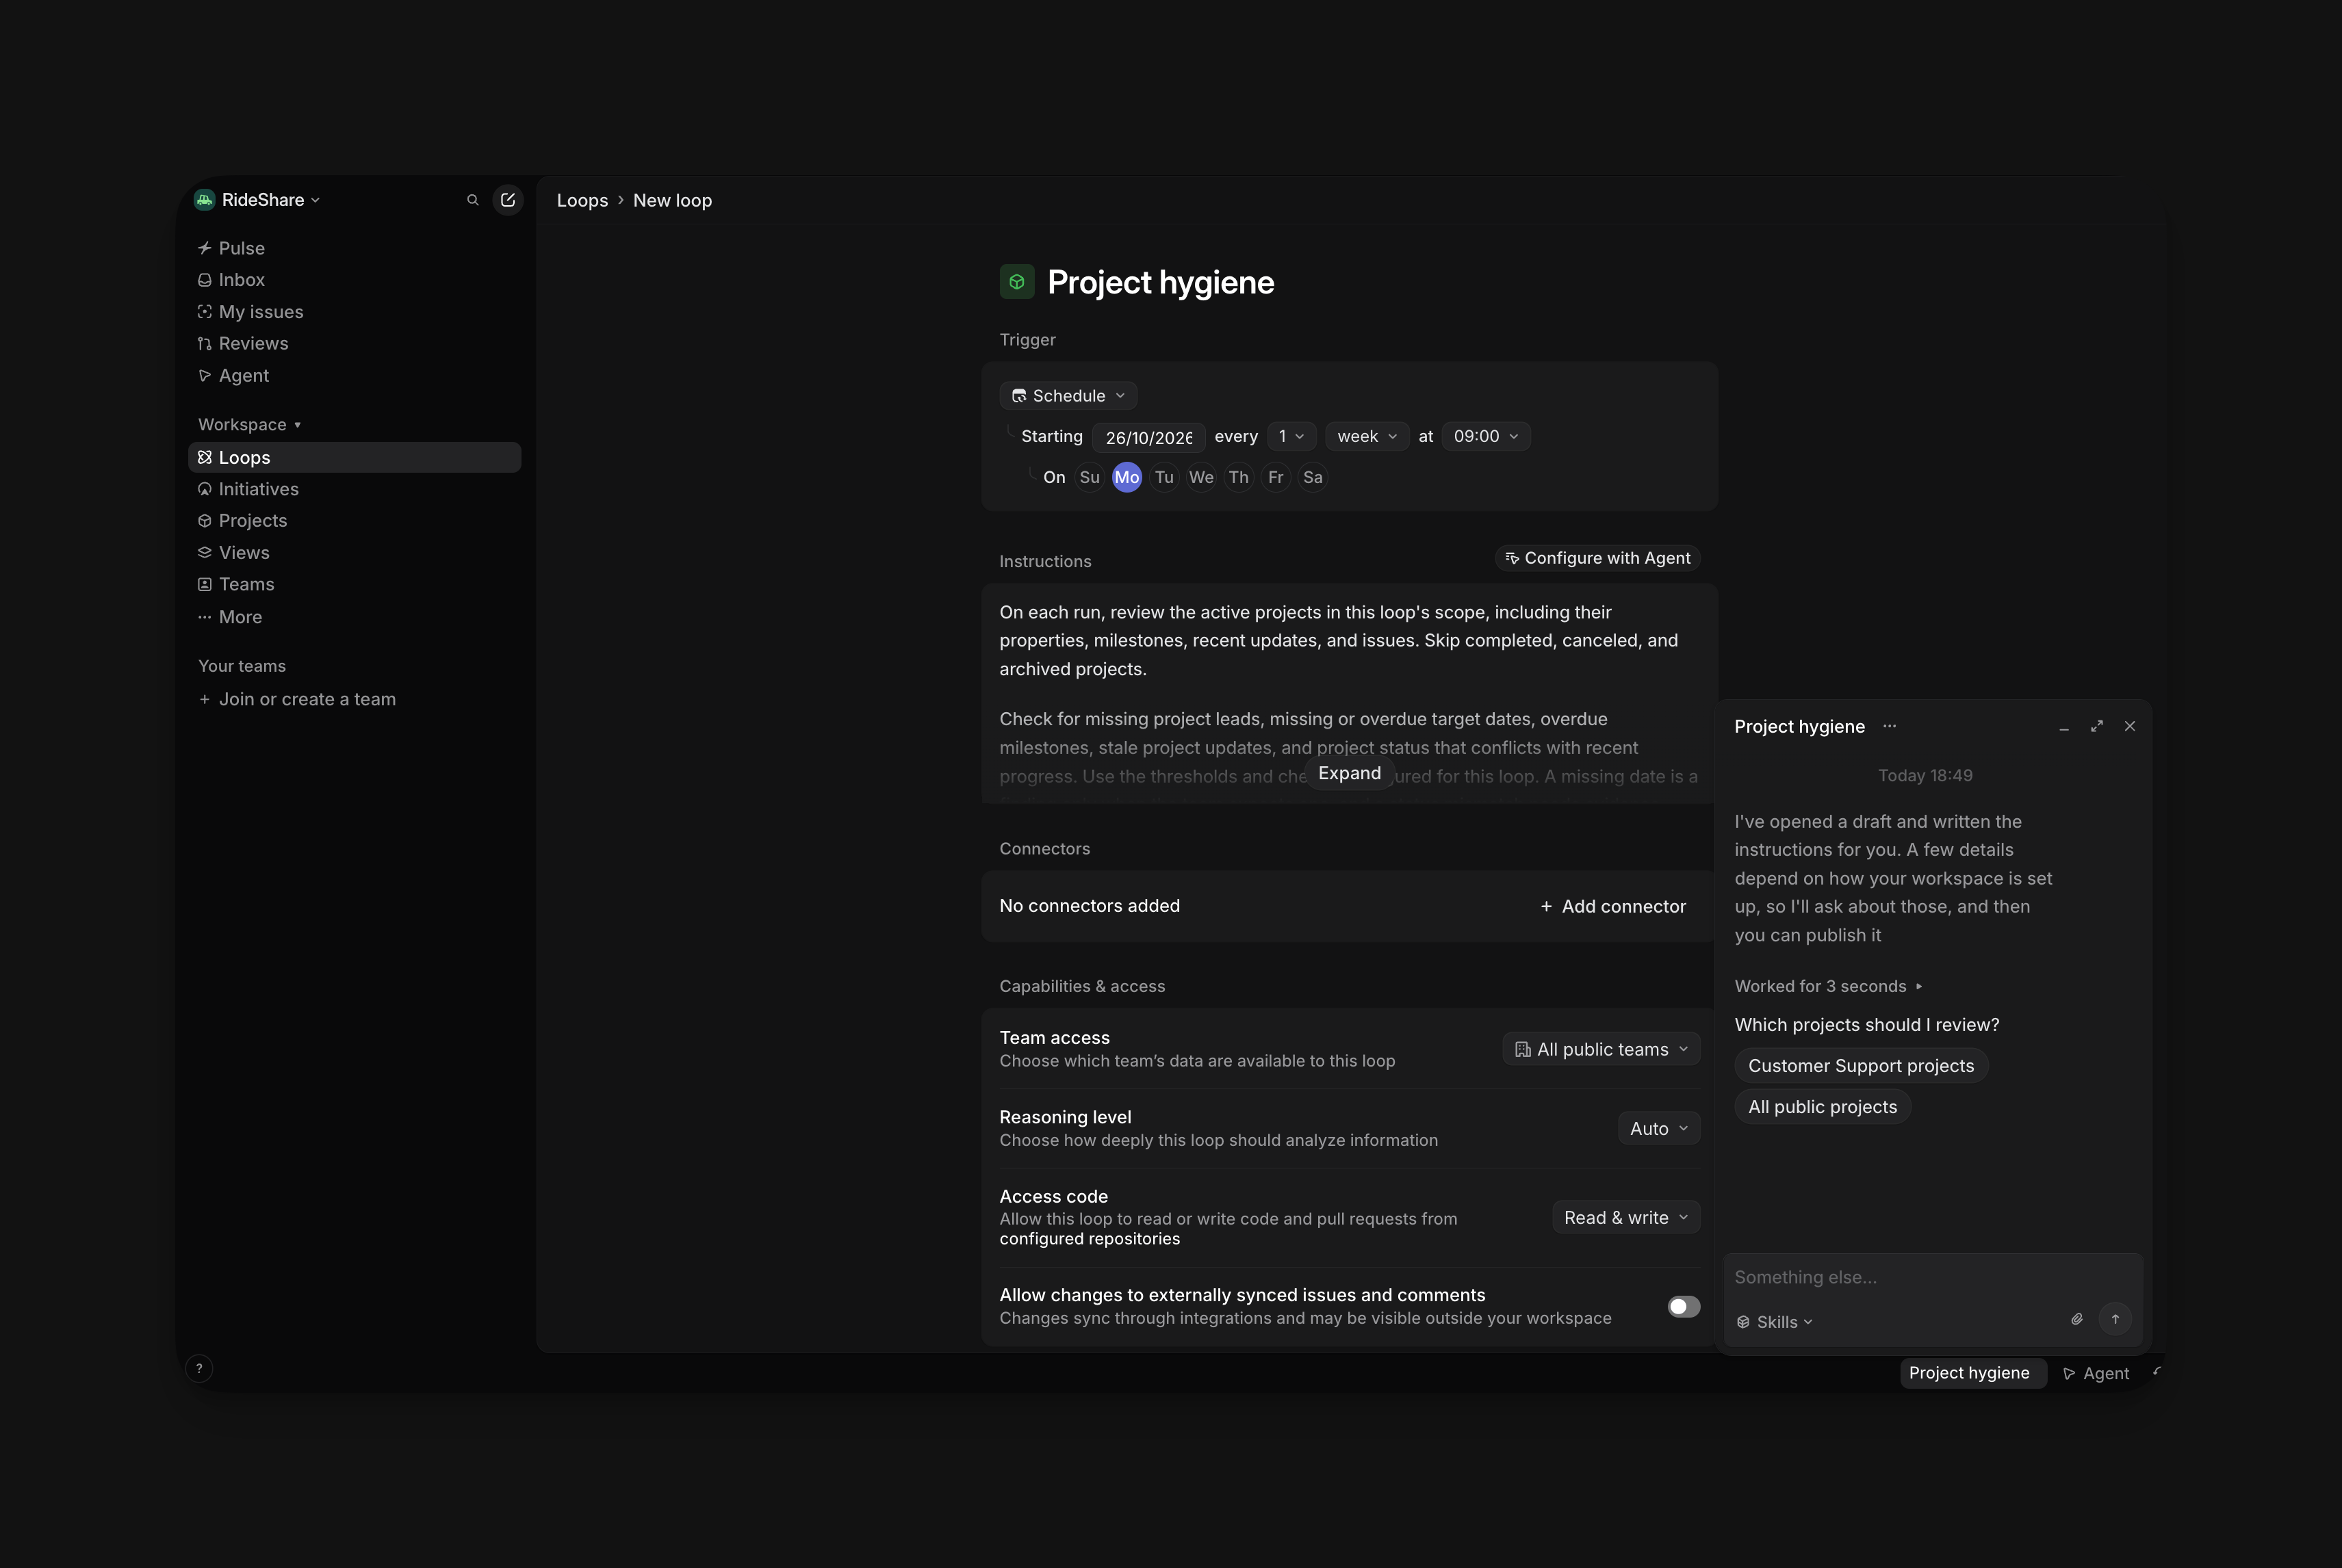The height and width of the screenshot is (1568, 2342).
Task: Open the RideShare workspace switcher
Action: 258,200
